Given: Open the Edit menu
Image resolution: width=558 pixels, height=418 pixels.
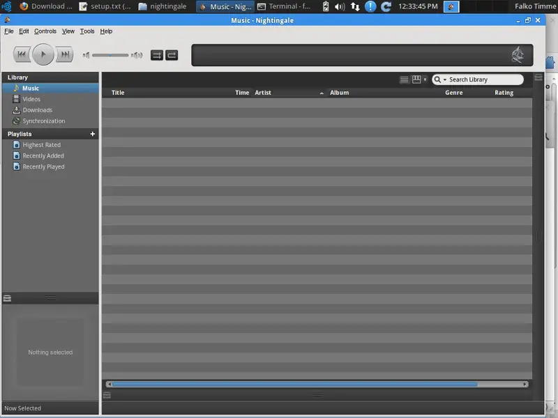Looking at the screenshot, I should (x=24, y=31).
